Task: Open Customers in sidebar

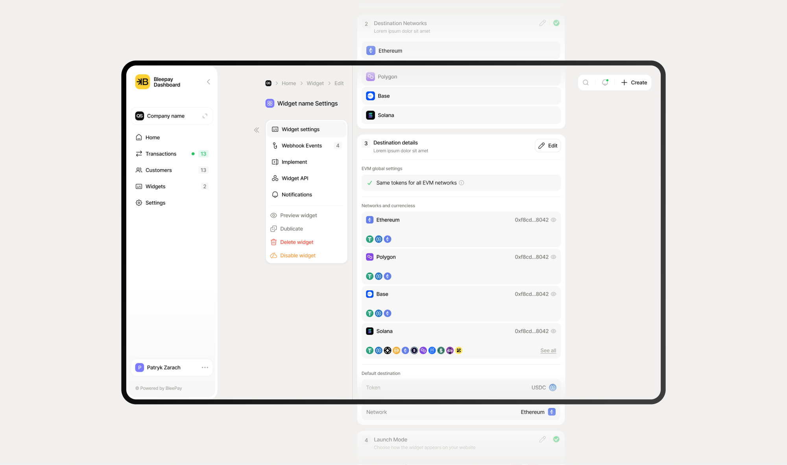Action: [x=172, y=170]
